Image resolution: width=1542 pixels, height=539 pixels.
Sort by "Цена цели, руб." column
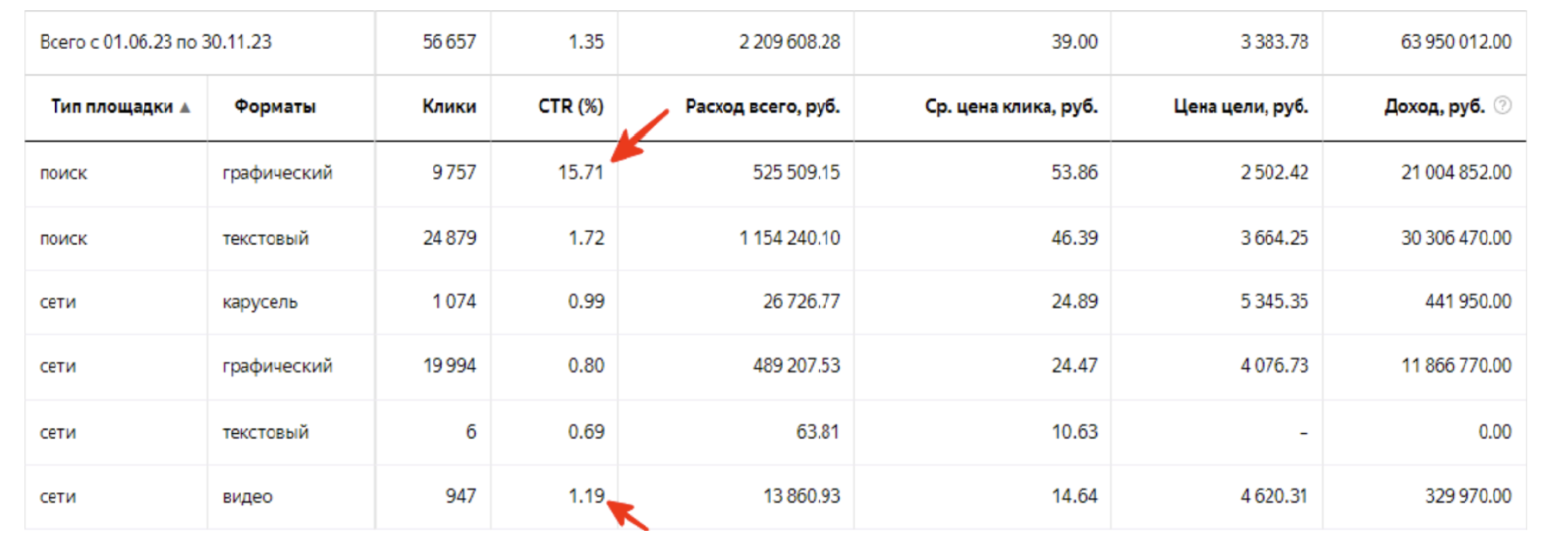click(1241, 107)
